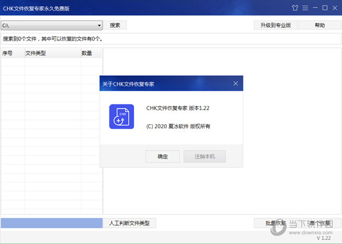The height and width of the screenshot is (244, 342).
Task: Click 人工判断文件类型 button
Action: click(x=129, y=223)
